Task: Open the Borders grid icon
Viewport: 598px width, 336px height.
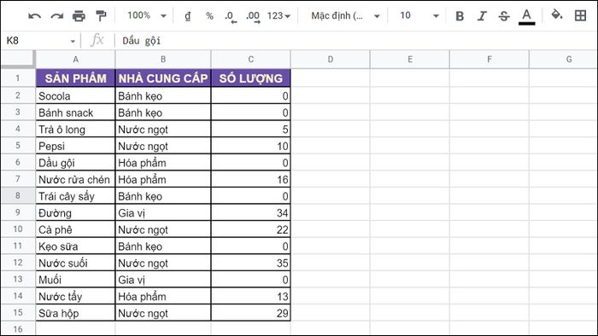Action: [580, 15]
